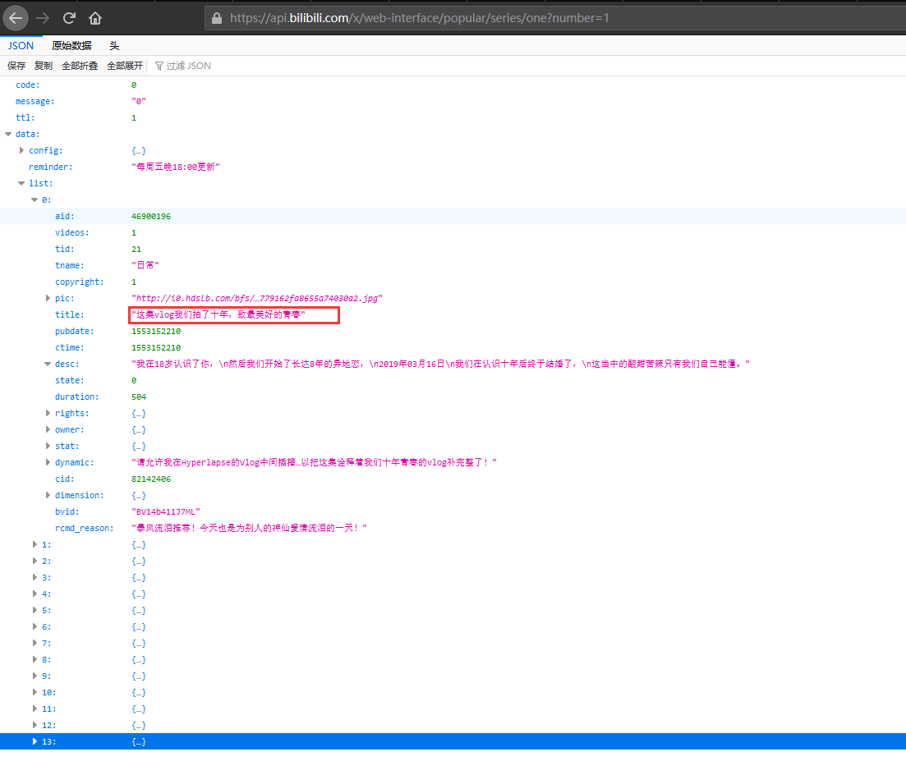The height and width of the screenshot is (761, 906).
Task: Expand list item 5
Action: pos(34,610)
